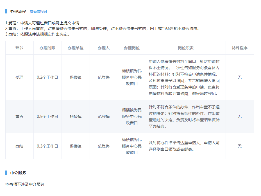Select the 办理岗位 column header
Screen dimensions: 261x196
click(x=132, y=48)
